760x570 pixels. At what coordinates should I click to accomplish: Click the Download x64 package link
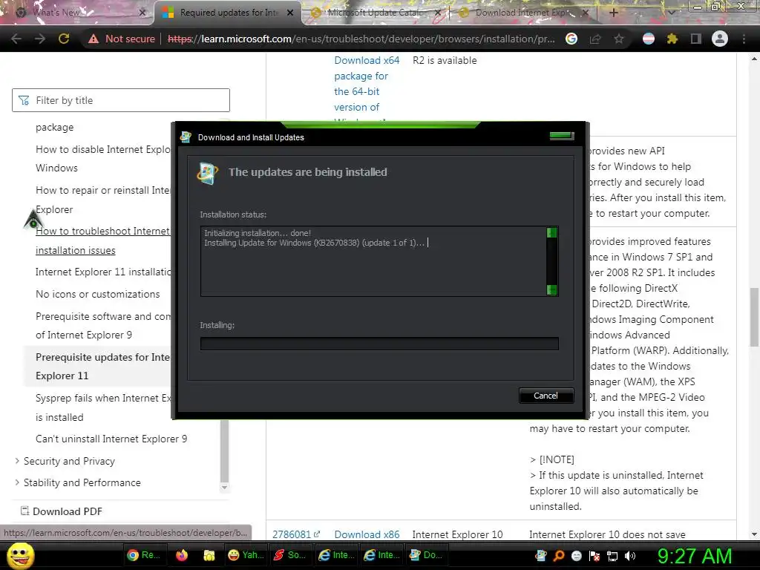[367, 84]
